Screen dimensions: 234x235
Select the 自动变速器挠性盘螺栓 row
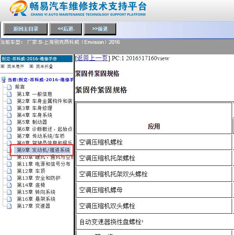click(155, 222)
